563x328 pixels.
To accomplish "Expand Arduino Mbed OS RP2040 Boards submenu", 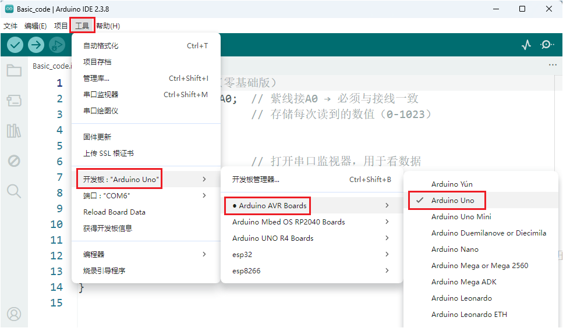I will 311,222.
